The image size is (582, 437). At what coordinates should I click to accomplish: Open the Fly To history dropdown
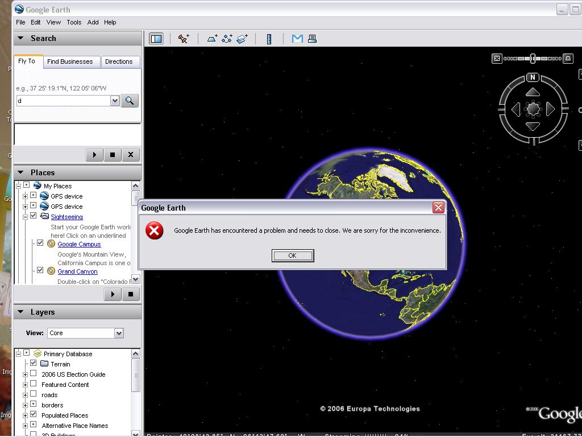(115, 101)
